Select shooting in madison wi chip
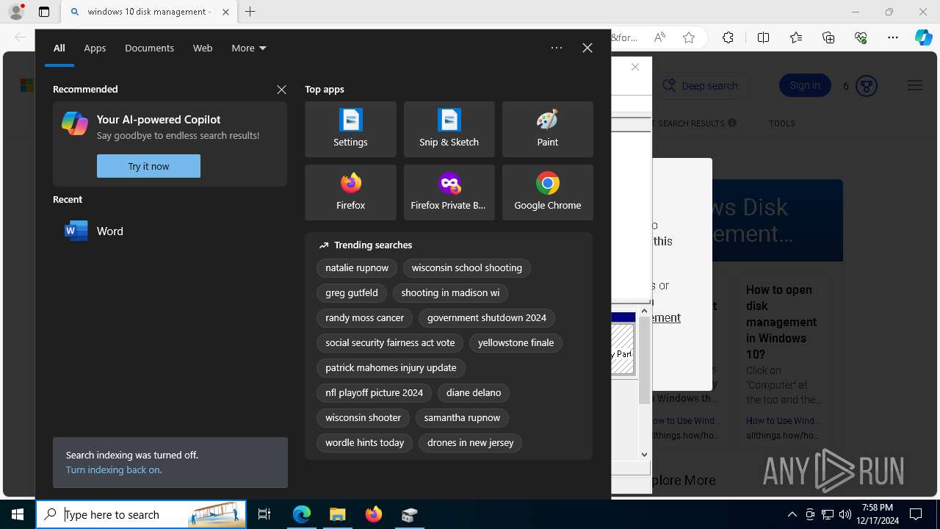Screen dimensions: 940x529 pyautogui.click(x=450, y=293)
